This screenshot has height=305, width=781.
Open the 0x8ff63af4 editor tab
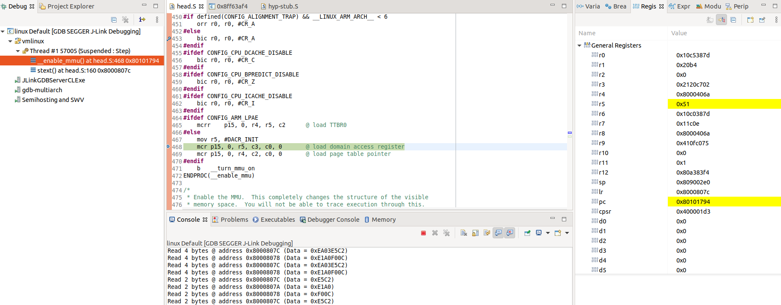pos(228,6)
